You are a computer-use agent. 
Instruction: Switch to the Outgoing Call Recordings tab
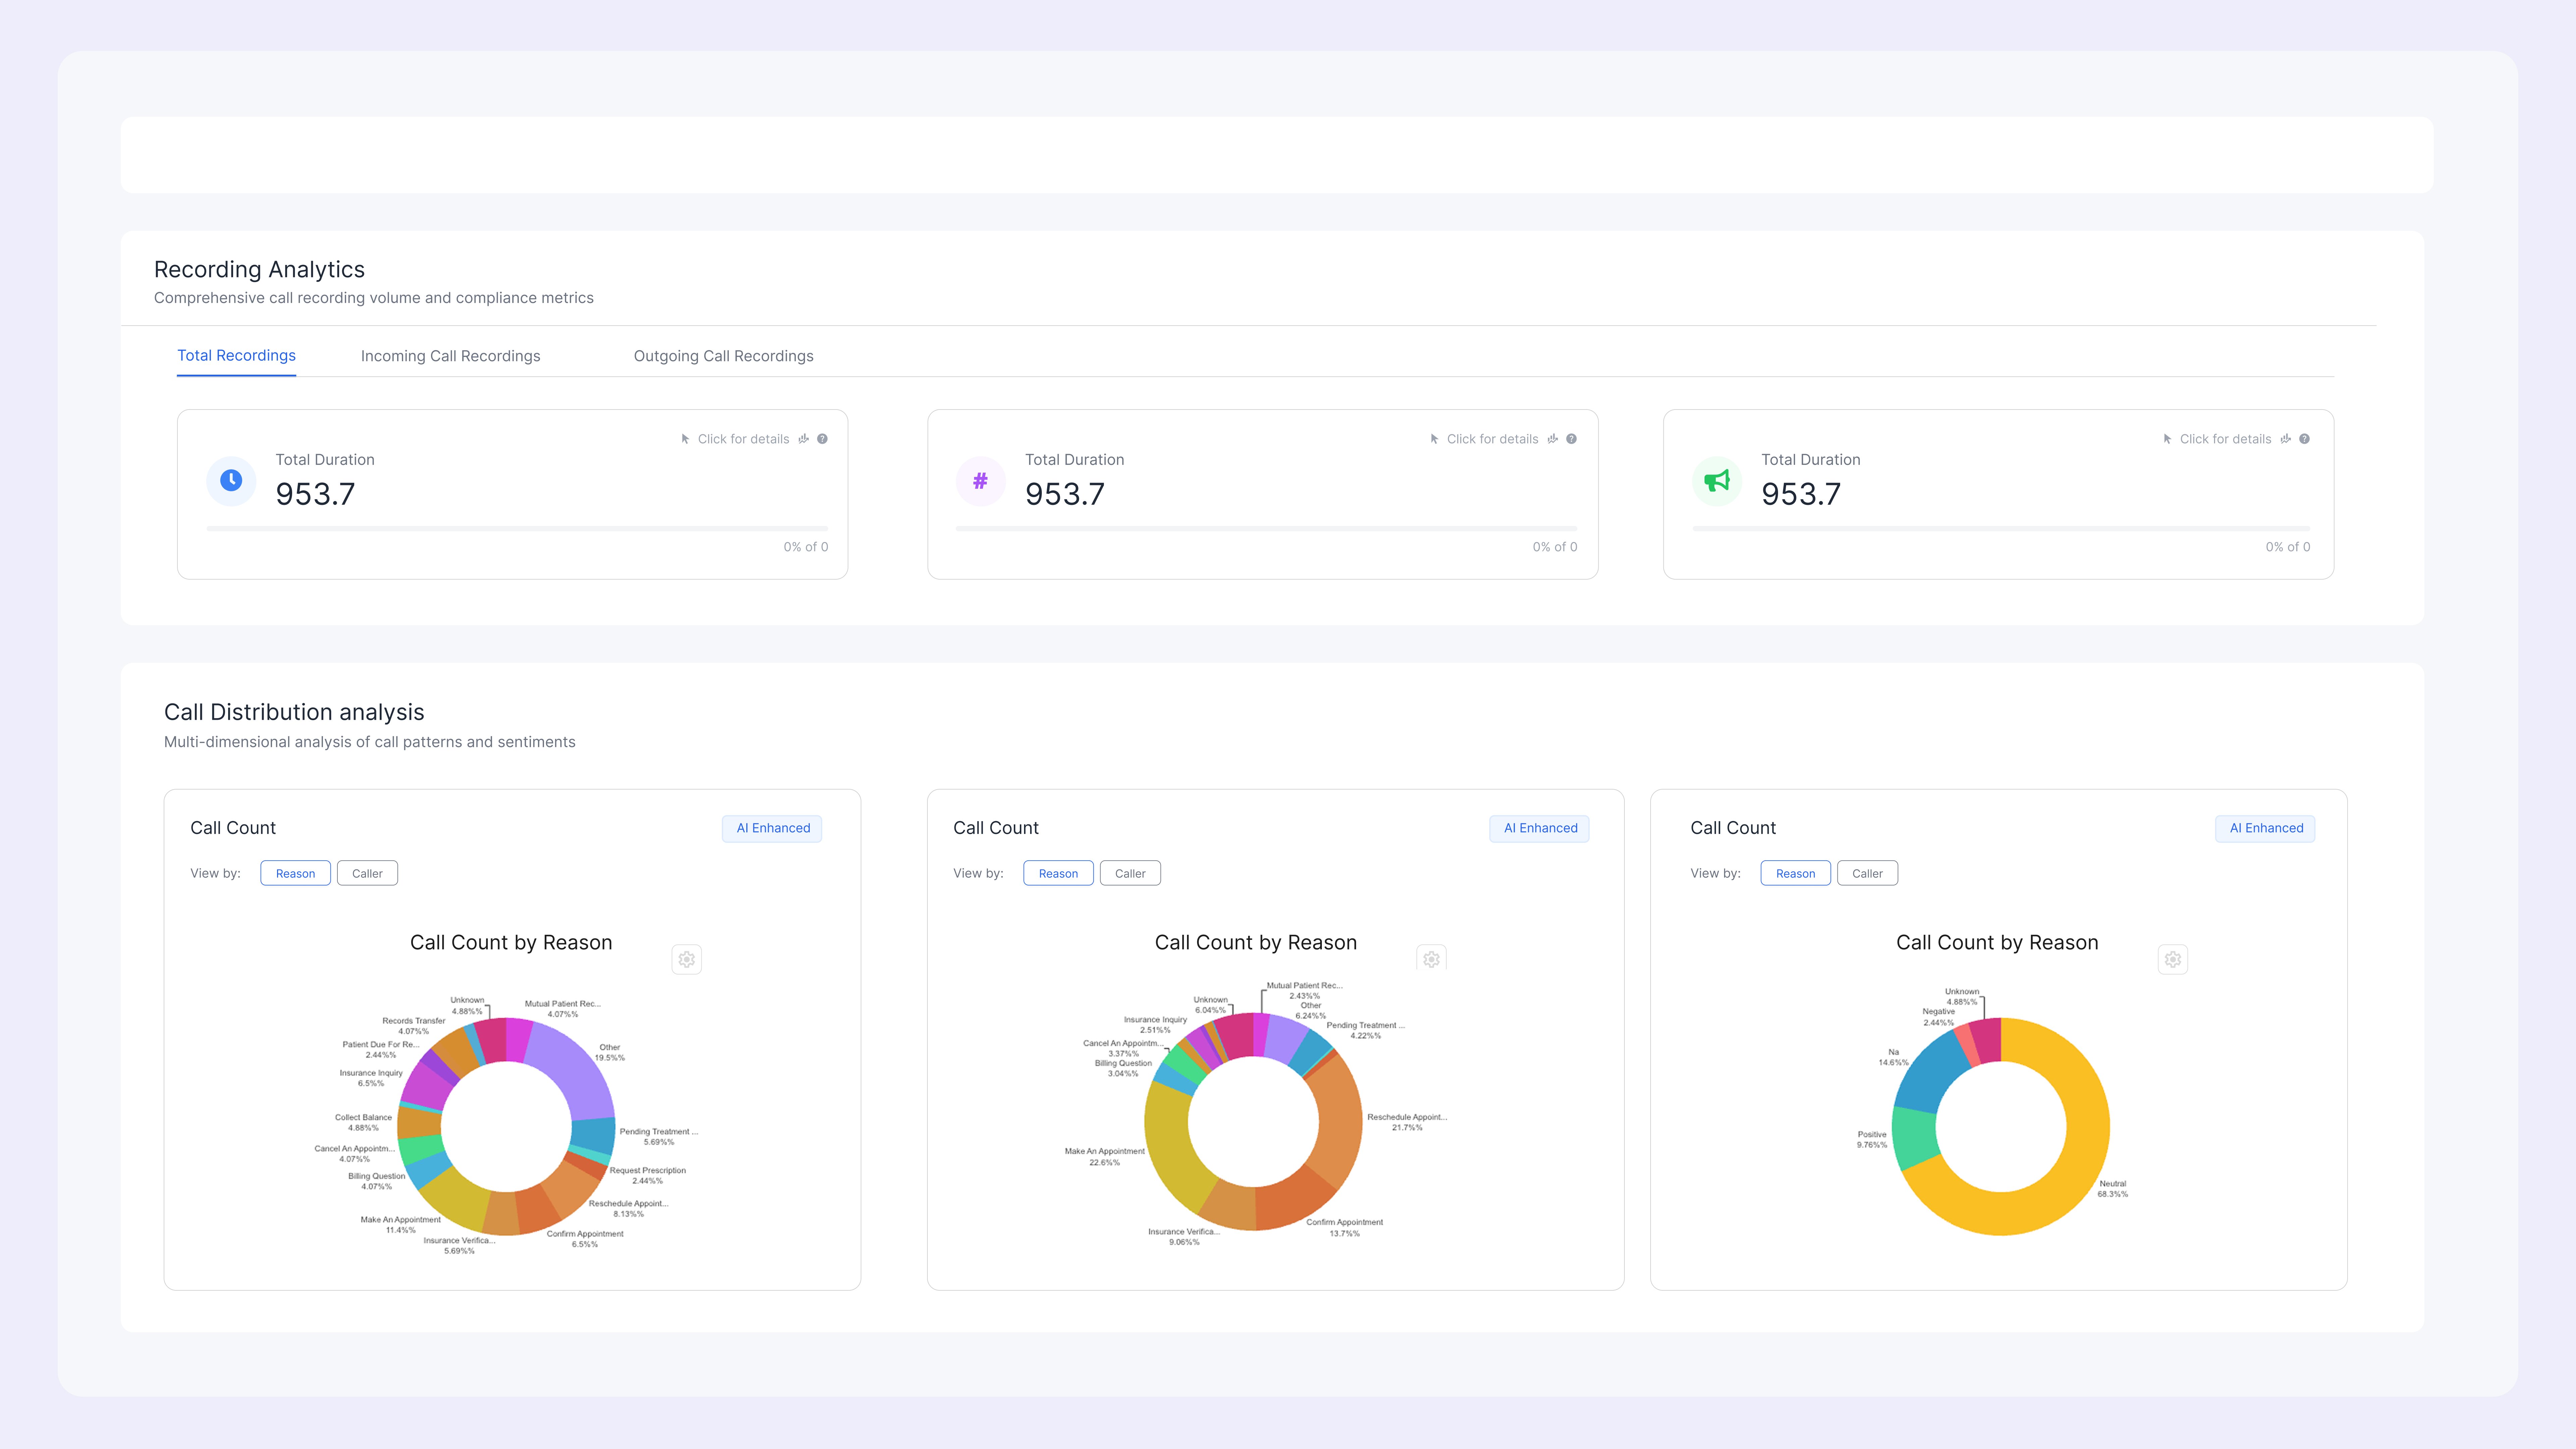(x=723, y=356)
